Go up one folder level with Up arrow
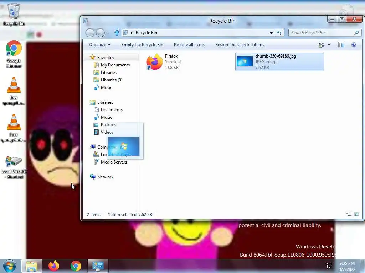 (117, 33)
